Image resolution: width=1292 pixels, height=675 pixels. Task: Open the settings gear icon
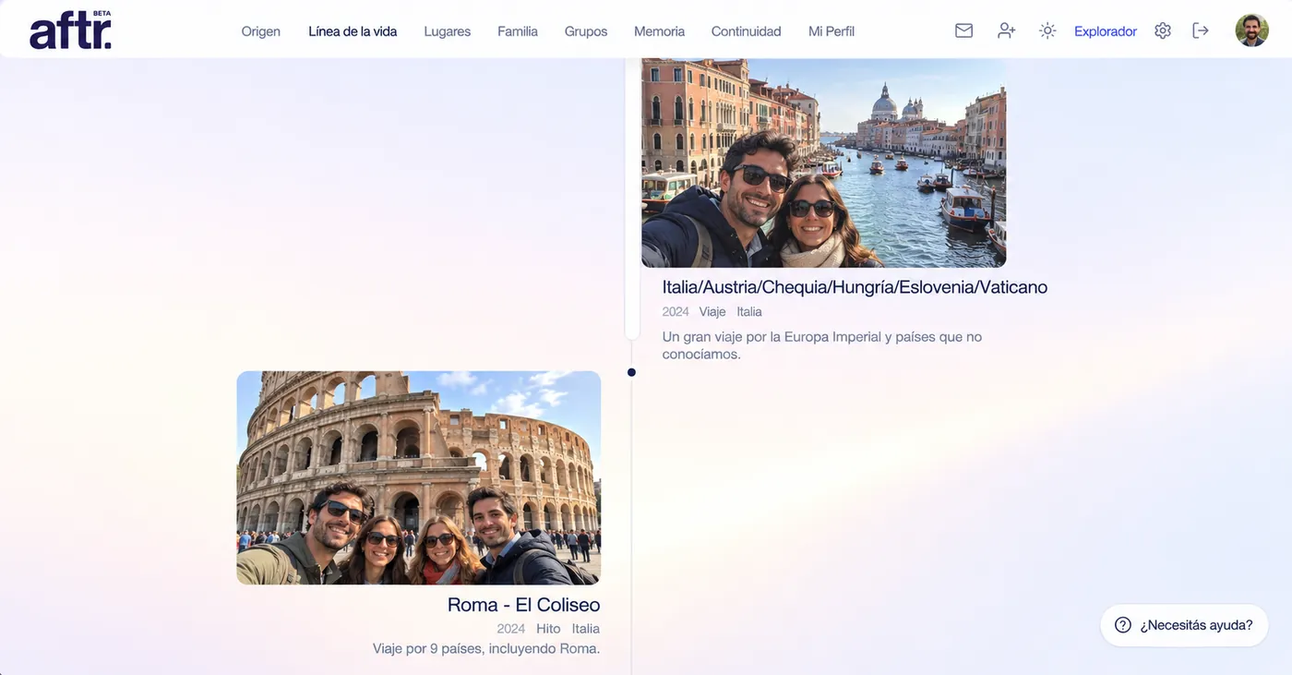click(1163, 30)
